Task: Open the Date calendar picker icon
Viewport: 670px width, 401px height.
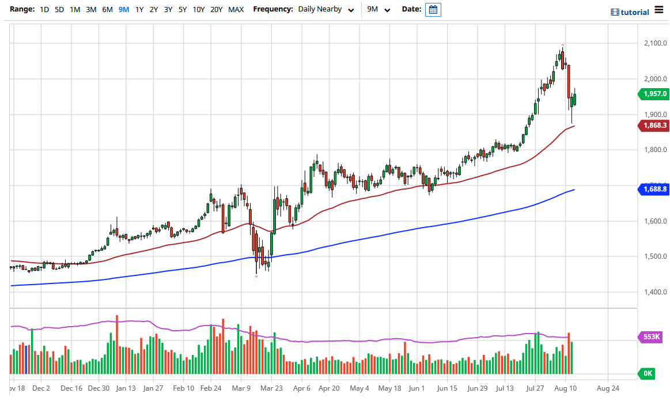Action: pyautogui.click(x=433, y=10)
